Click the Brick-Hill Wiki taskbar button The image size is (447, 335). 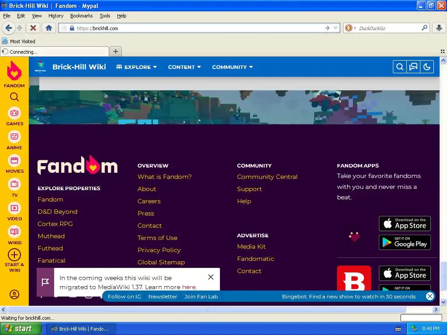(x=80, y=329)
